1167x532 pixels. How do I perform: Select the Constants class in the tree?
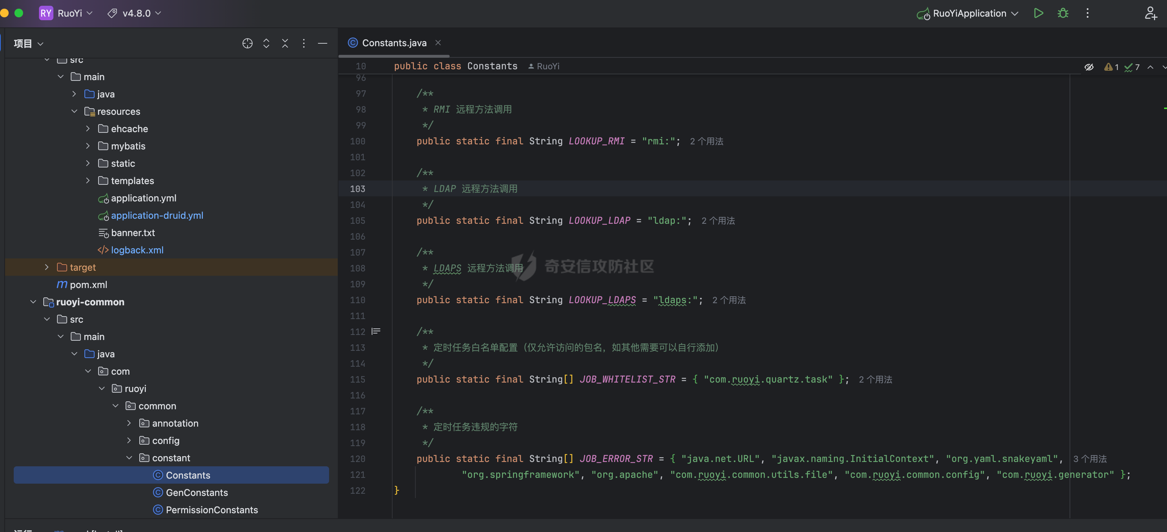tap(188, 475)
